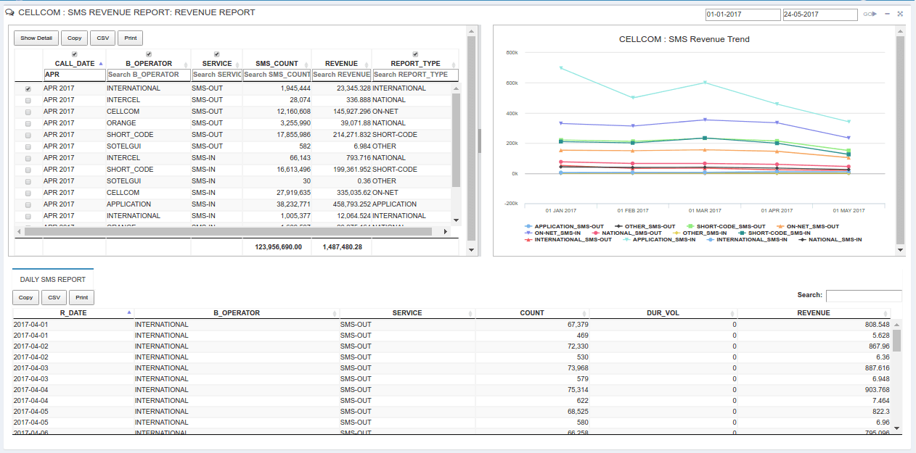This screenshot has height=453, width=916.
Task: Click down arrow of daily report scrollbar
Action: pos(896,428)
